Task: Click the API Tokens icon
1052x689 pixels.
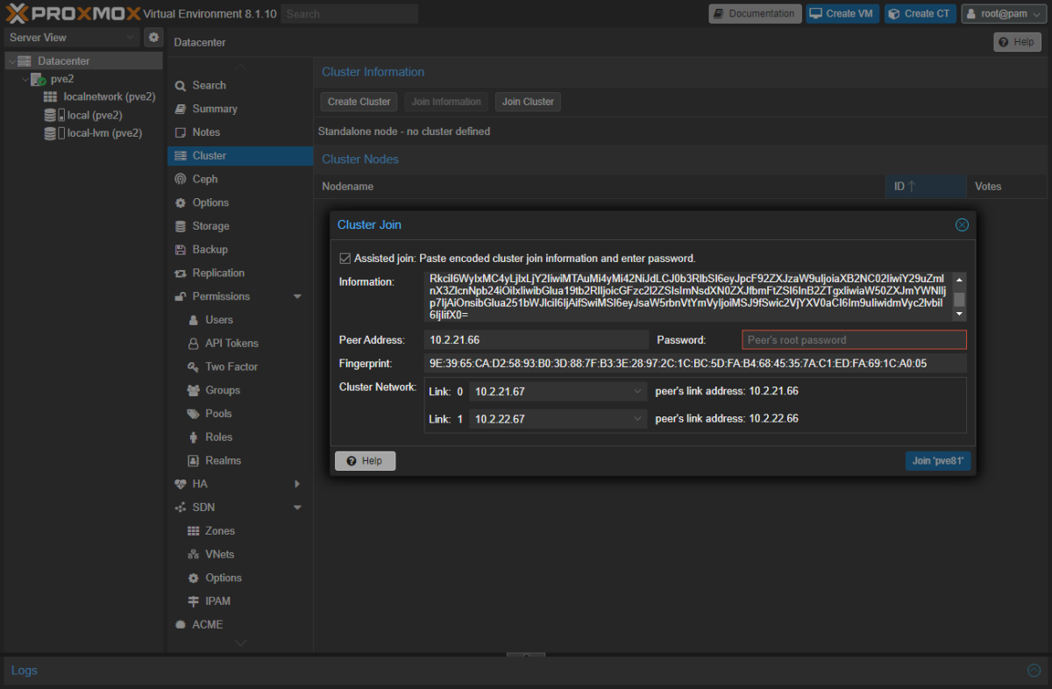Action: 194,344
